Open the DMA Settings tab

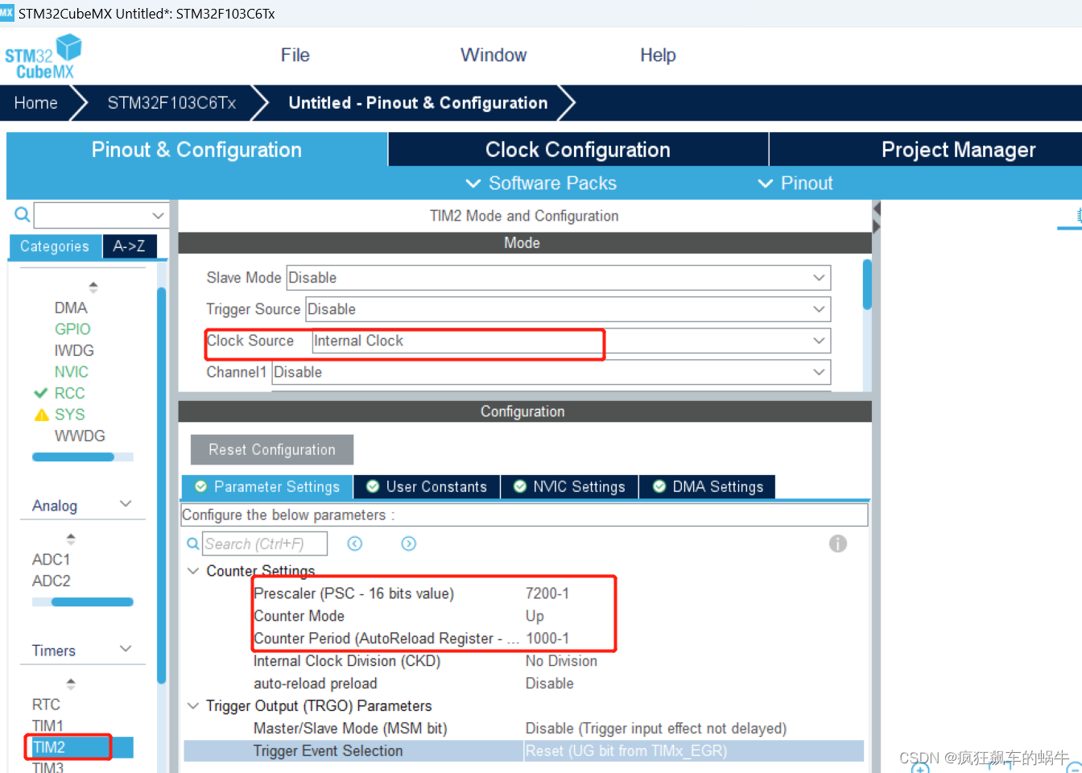coord(708,486)
